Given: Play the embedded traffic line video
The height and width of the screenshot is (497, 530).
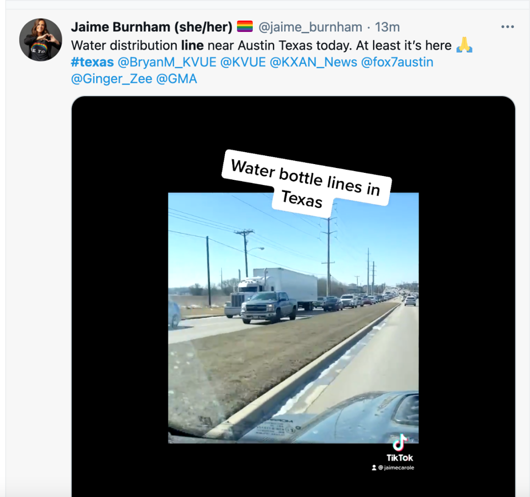Looking at the screenshot, I should (293, 318).
